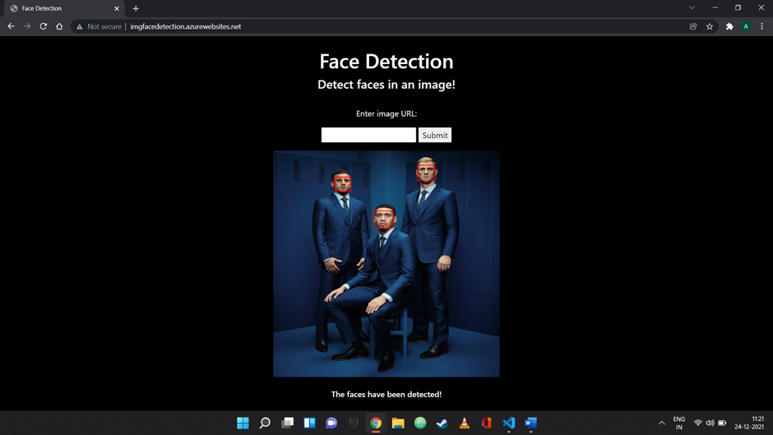
Task: Open VLC media player from taskbar
Action: point(465,423)
